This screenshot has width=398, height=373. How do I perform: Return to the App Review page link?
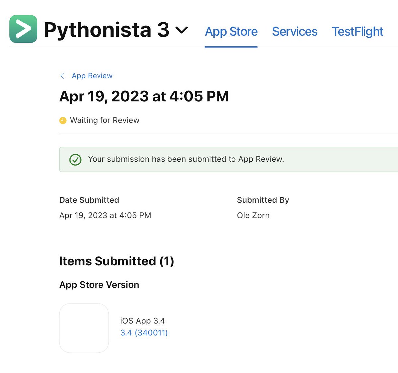coord(92,76)
